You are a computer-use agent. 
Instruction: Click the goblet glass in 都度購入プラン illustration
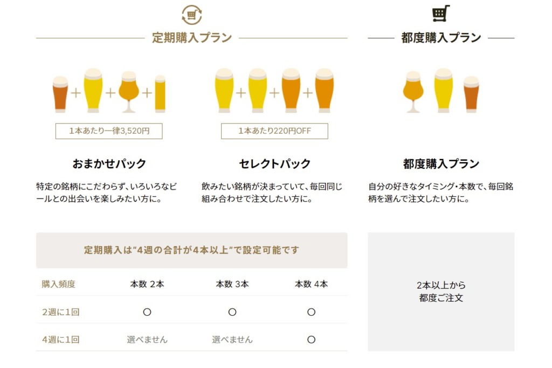click(413, 92)
